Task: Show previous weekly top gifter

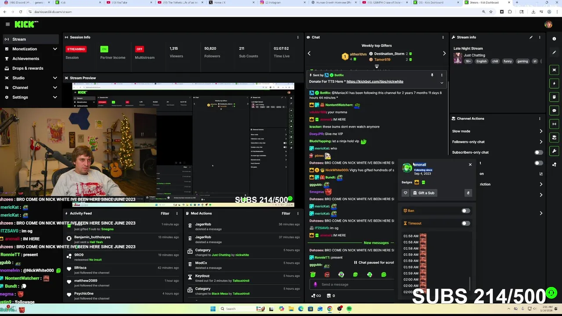Action: (x=309, y=54)
